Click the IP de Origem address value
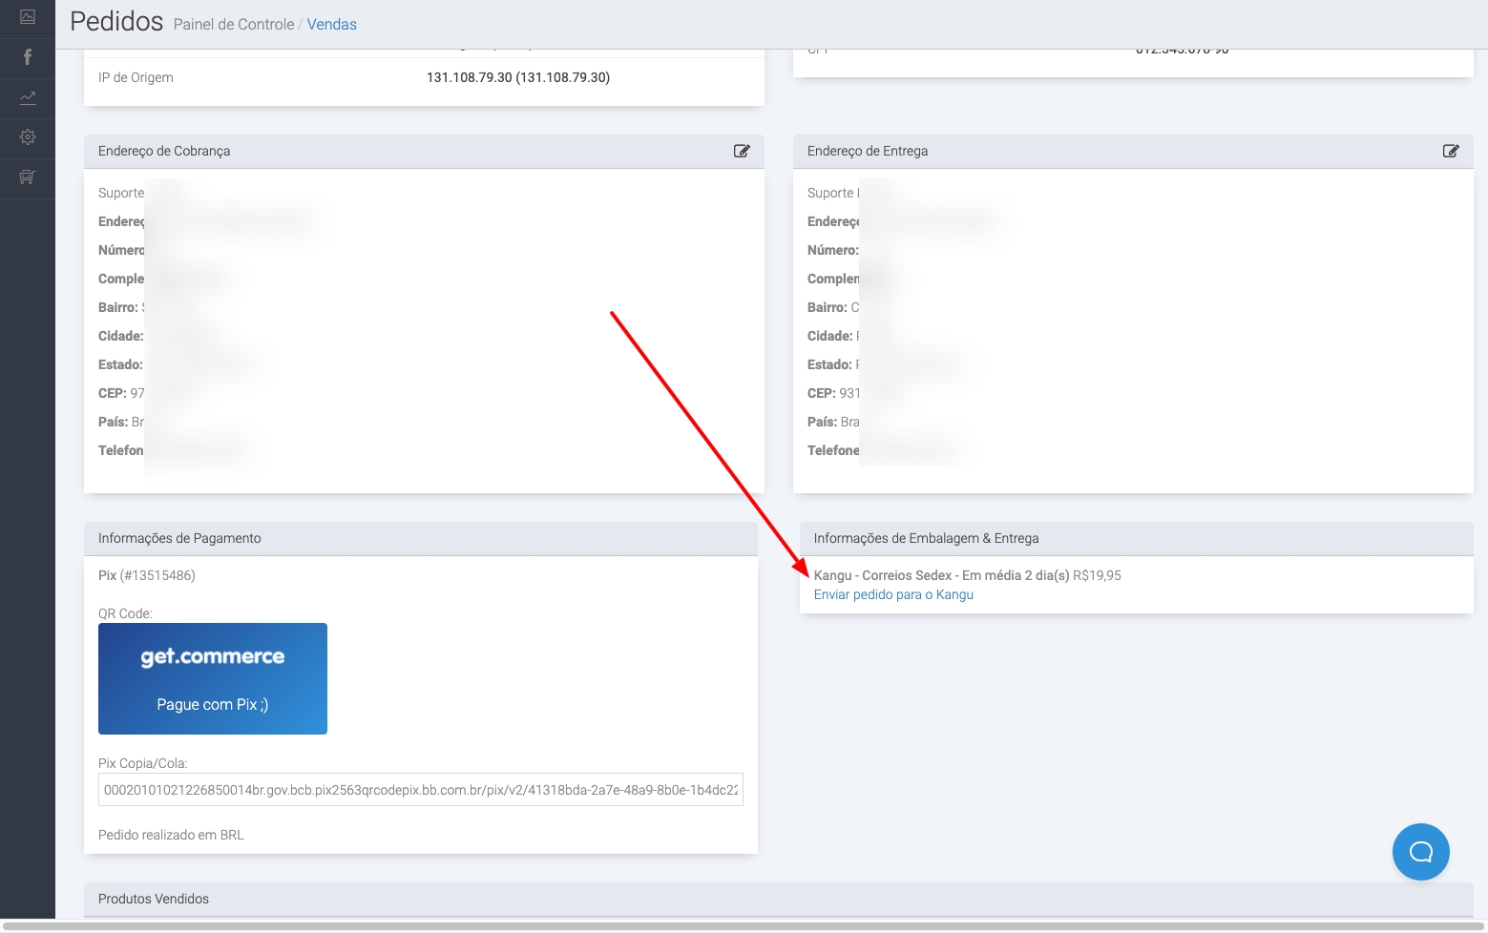This screenshot has width=1488, height=933. [x=517, y=77]
